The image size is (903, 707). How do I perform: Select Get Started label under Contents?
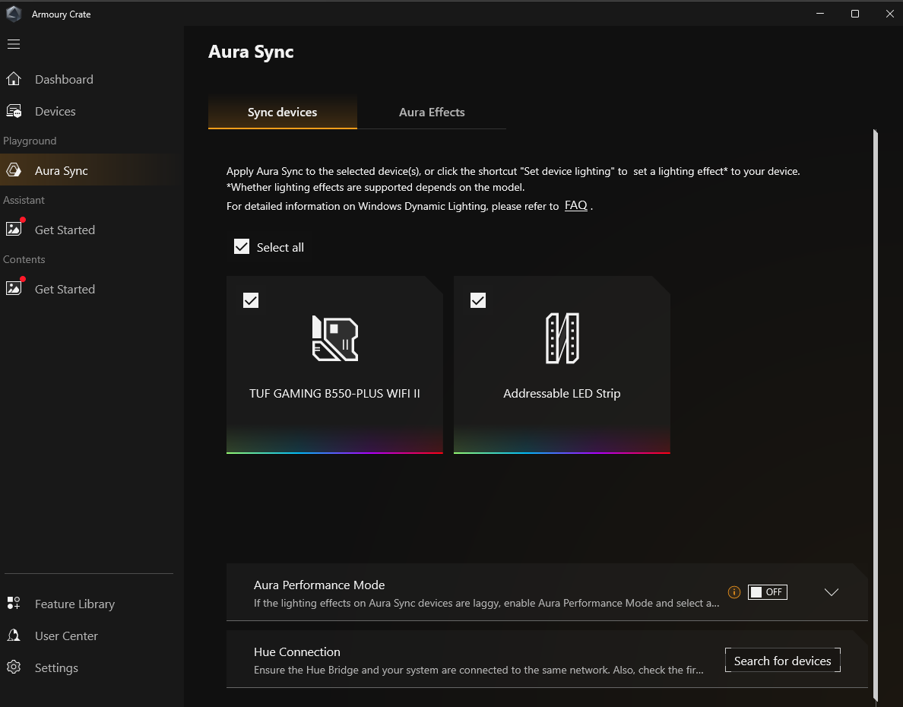65,289
